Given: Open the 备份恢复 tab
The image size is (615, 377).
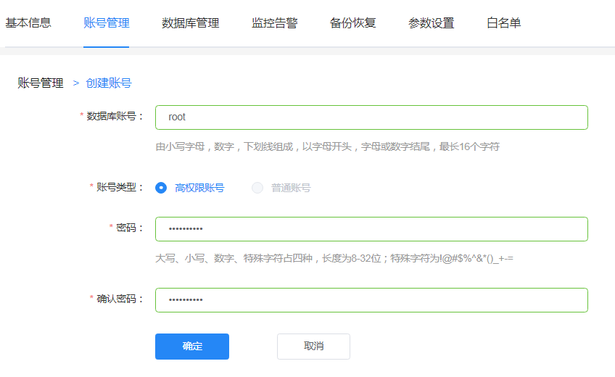Looking at the screenshot, I should [x=352, y=22].
